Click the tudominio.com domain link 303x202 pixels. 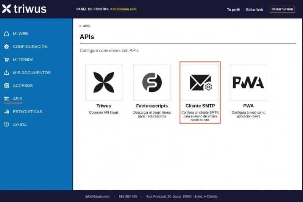[x=125, y=9]
